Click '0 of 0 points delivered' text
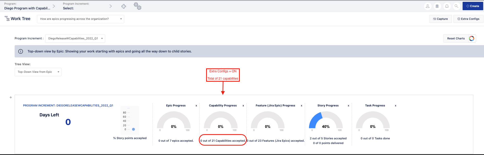Screen dimensions: 484x155 tap(328, 143)
